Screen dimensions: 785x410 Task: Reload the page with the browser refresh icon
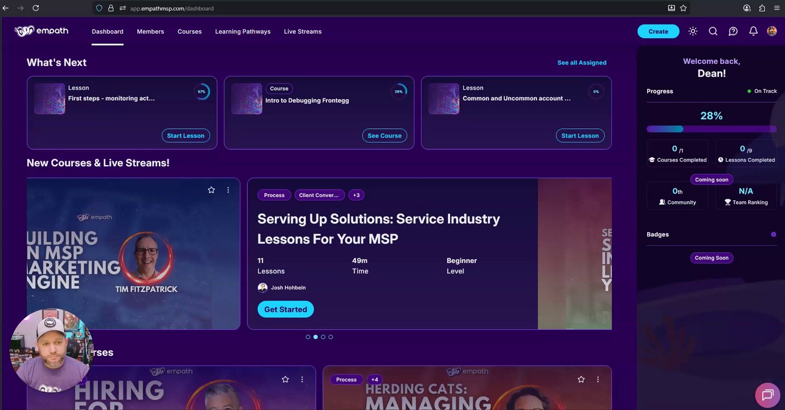(x=35, y=8)
